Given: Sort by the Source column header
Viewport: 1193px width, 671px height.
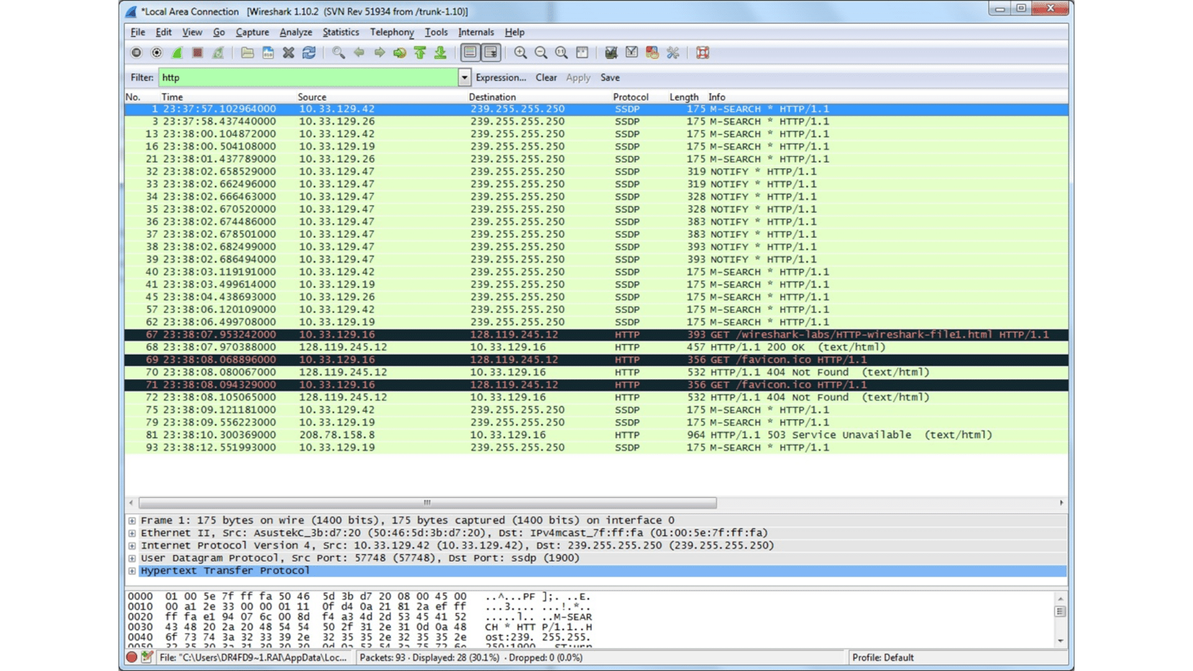Looking at the screenshot, I should 312,97.
